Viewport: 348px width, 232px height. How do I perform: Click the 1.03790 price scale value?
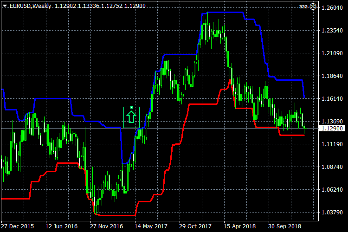(x=332, y=212)
